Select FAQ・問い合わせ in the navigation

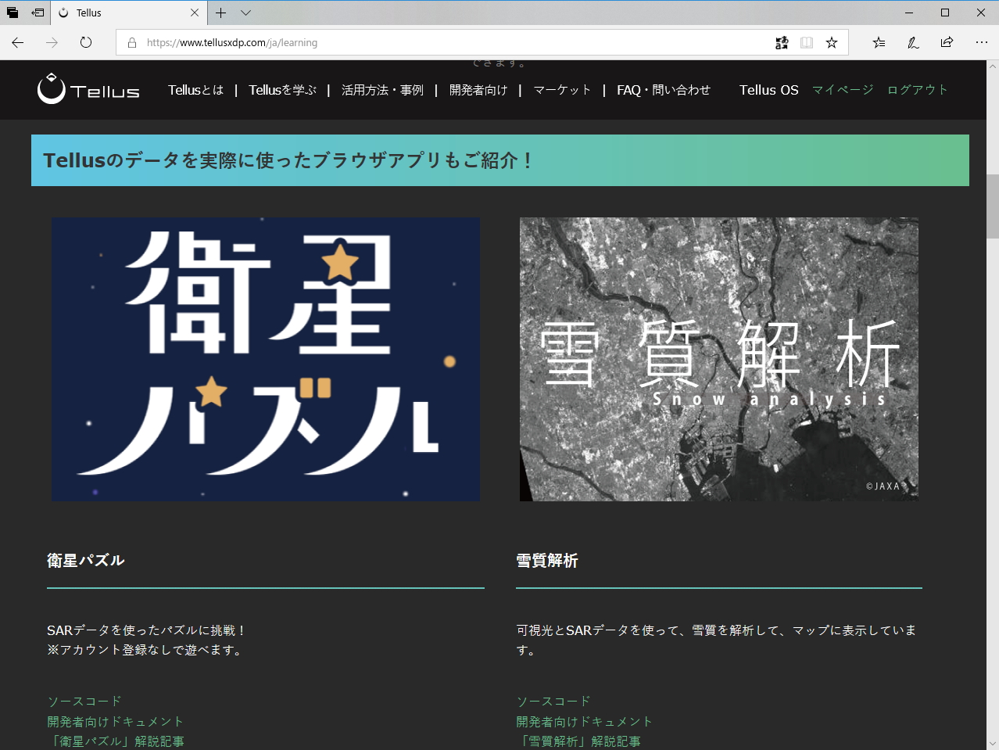click(x=663, y=90)
